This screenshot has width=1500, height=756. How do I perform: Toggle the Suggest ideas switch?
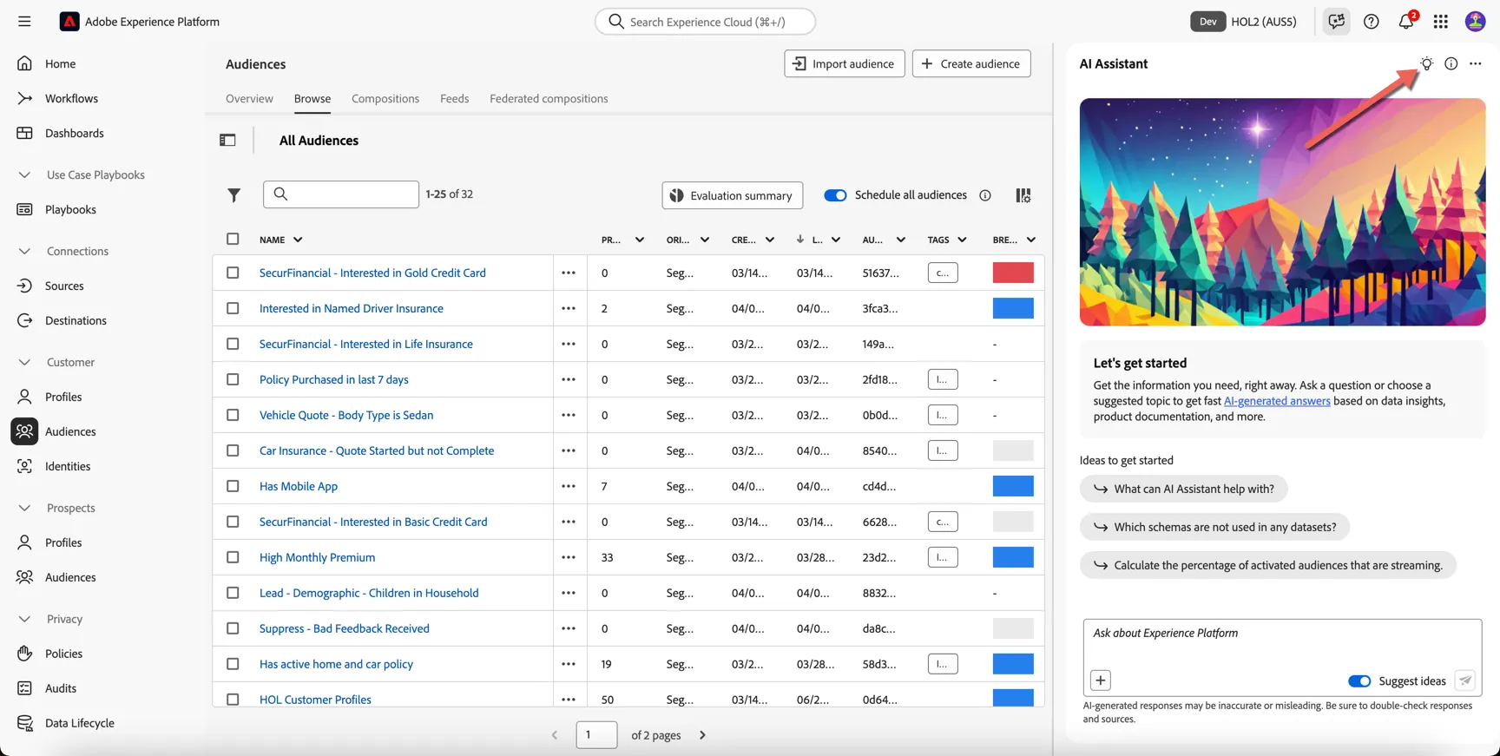(x=1359, y=681)
